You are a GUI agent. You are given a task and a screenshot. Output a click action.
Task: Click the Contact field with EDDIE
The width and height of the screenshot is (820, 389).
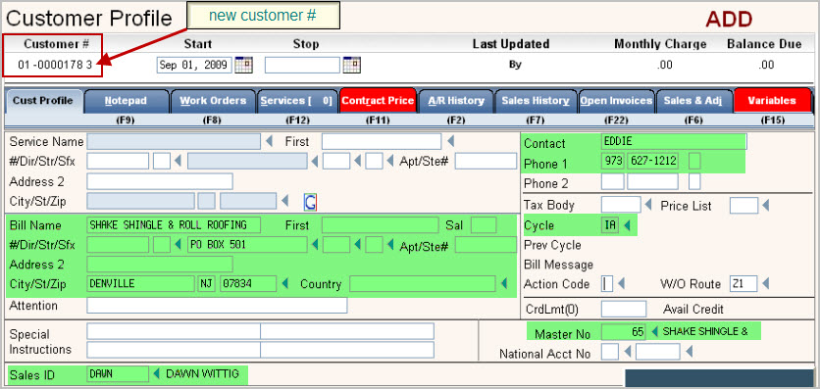pyautogui.click(x=674, y=141)
